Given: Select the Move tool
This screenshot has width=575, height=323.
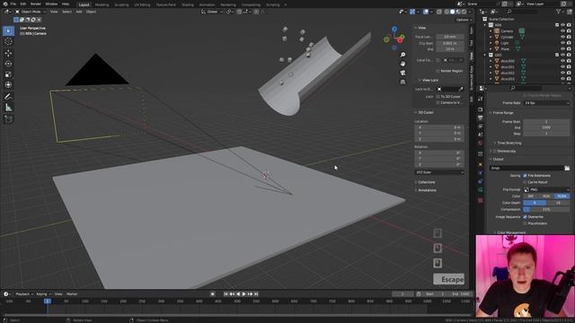Looking at the screenshot, I should click(8, 54).
